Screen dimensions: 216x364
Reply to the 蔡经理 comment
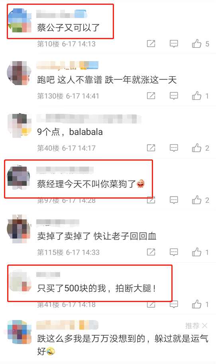174,200
